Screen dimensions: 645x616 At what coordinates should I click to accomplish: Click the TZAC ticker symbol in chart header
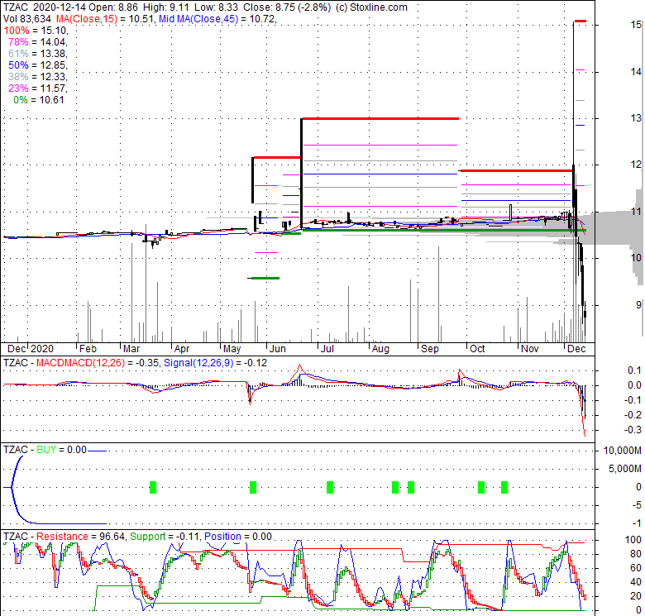coord(15,7)
